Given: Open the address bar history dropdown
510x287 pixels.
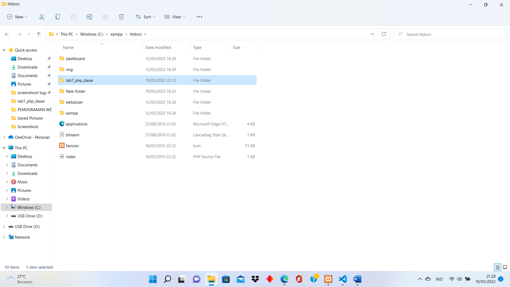Looking at the screenshot, I should (372, 34).
